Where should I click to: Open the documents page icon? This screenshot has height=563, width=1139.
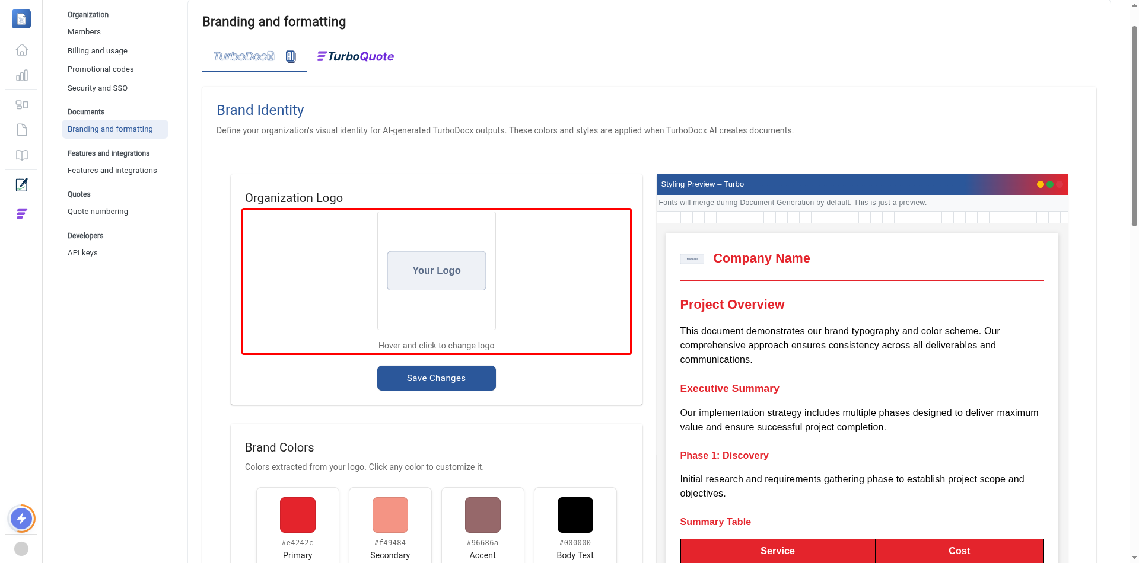click(x=22, y=130)
